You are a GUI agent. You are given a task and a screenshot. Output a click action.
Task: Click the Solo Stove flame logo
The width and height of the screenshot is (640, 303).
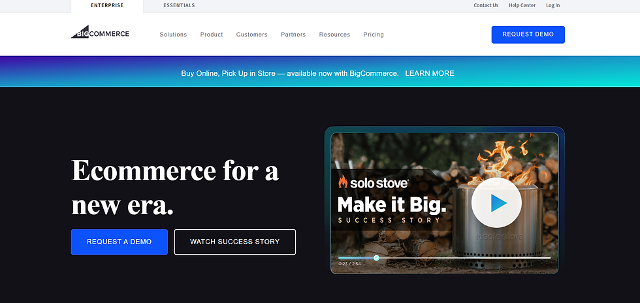343,182
